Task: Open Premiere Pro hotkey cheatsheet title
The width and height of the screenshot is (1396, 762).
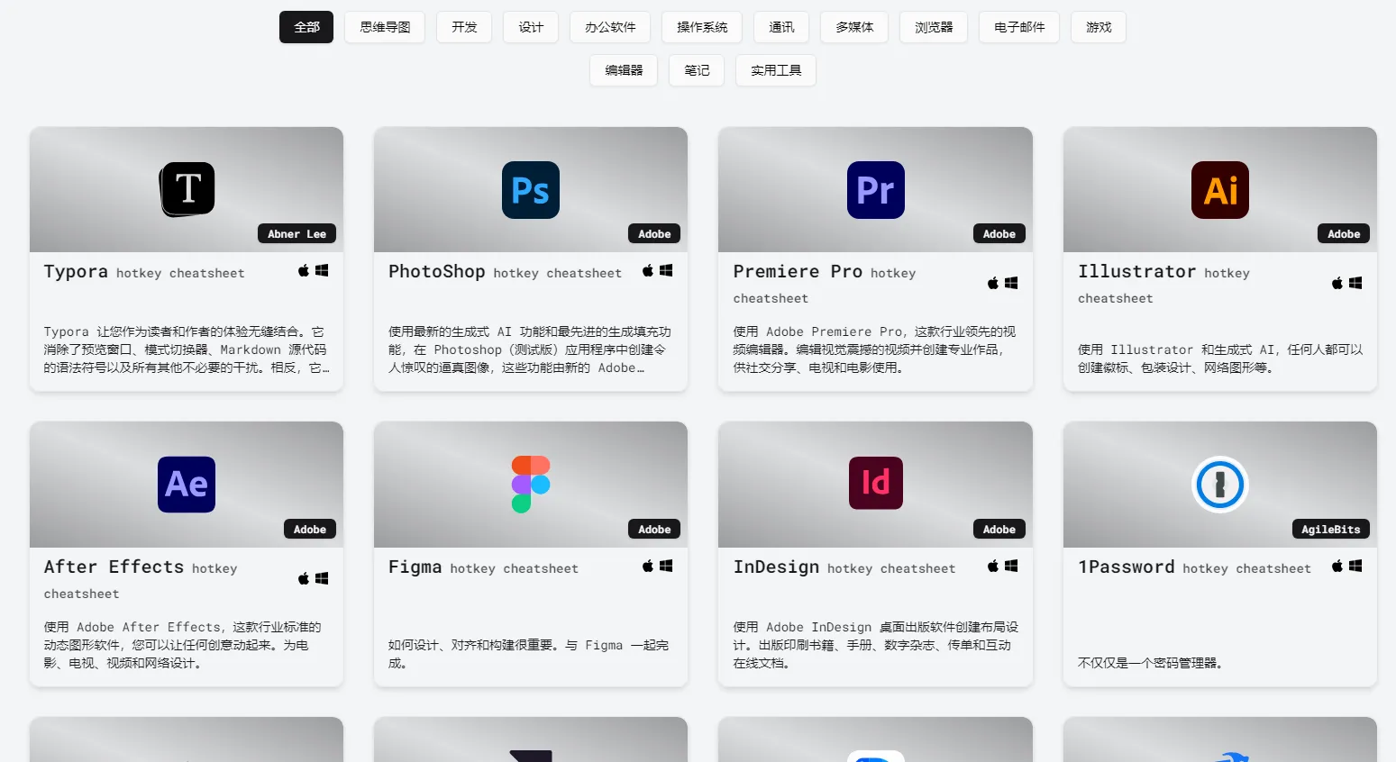Action: click(825, 284)
